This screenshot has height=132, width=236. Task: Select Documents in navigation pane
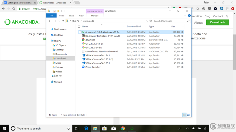tap(61, 54)
